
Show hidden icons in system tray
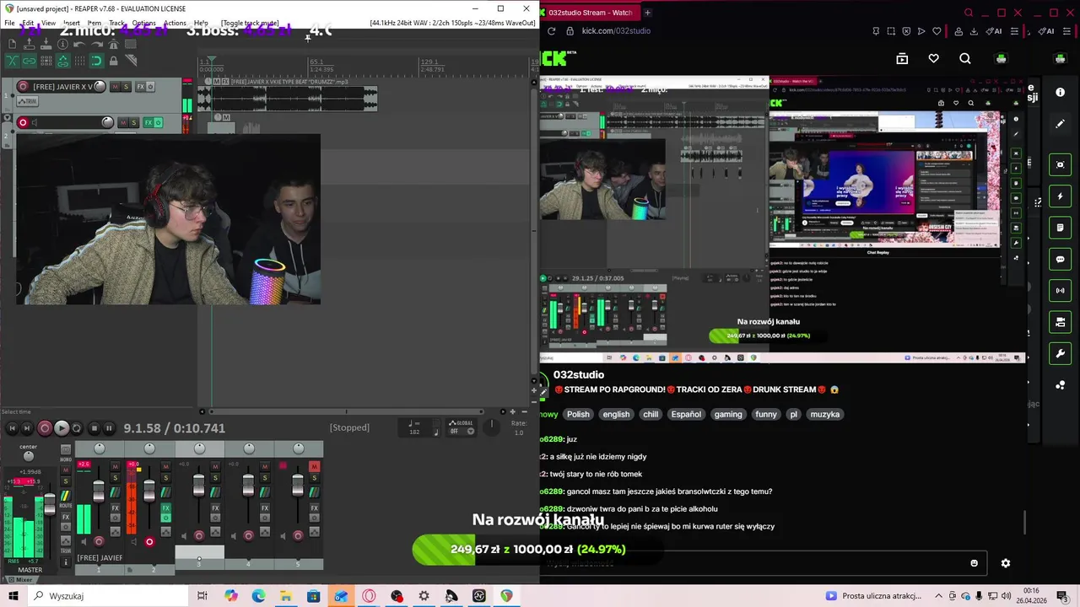(938, 596)
